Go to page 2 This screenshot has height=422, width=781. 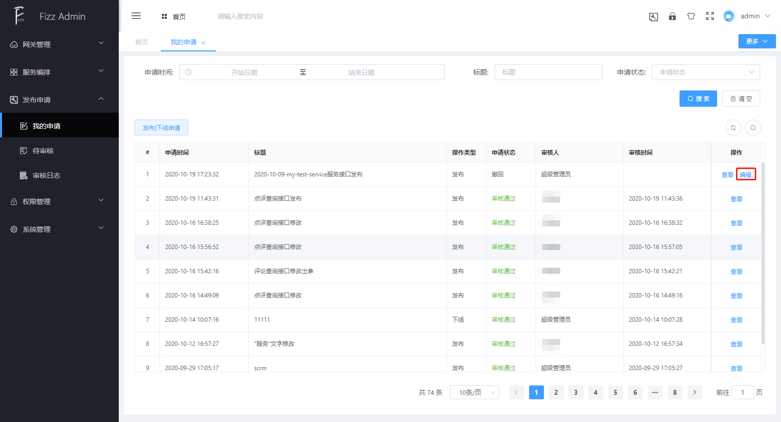(556, 392)
